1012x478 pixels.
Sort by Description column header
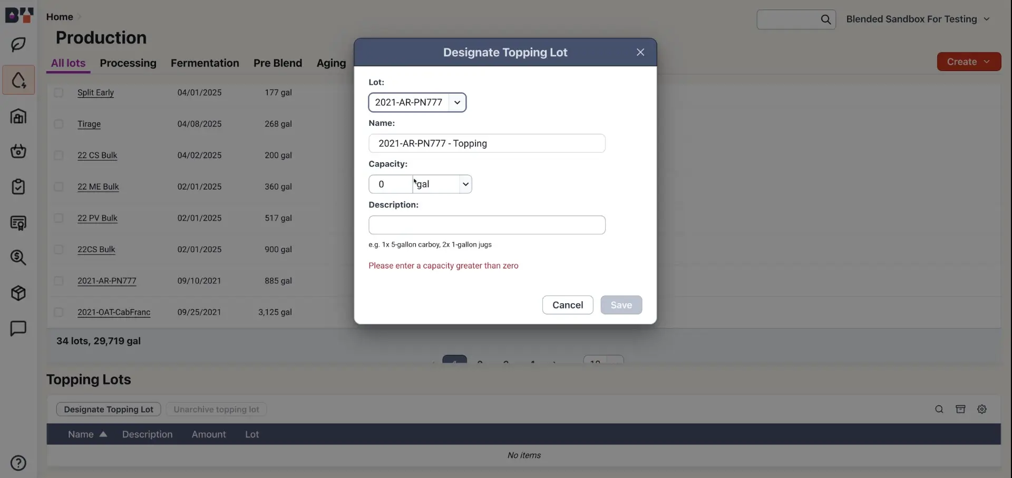147,434
